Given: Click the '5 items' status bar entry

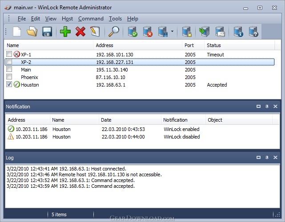Looking at the screenshot, I should (59, 214).
